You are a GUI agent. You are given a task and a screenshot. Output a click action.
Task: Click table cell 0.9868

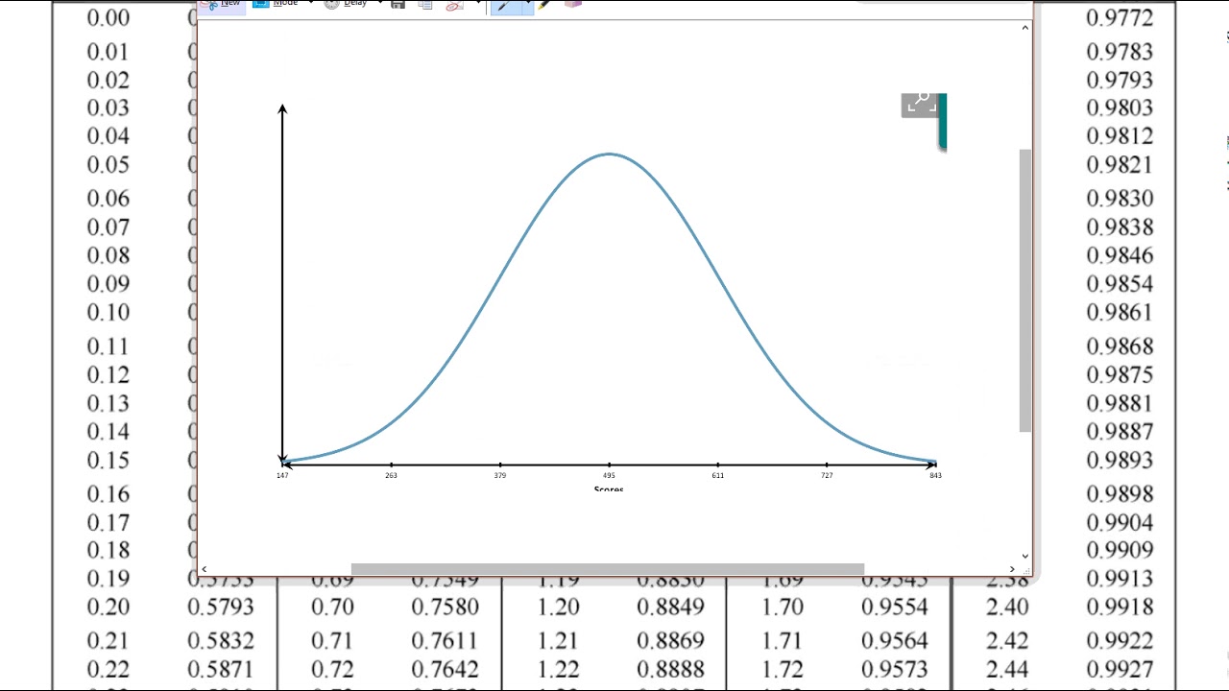pos(1119,346)
